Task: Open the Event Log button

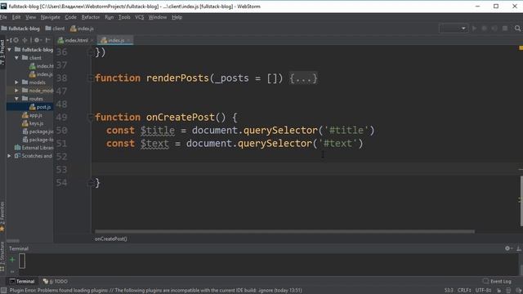Action: tap(497, 281)
